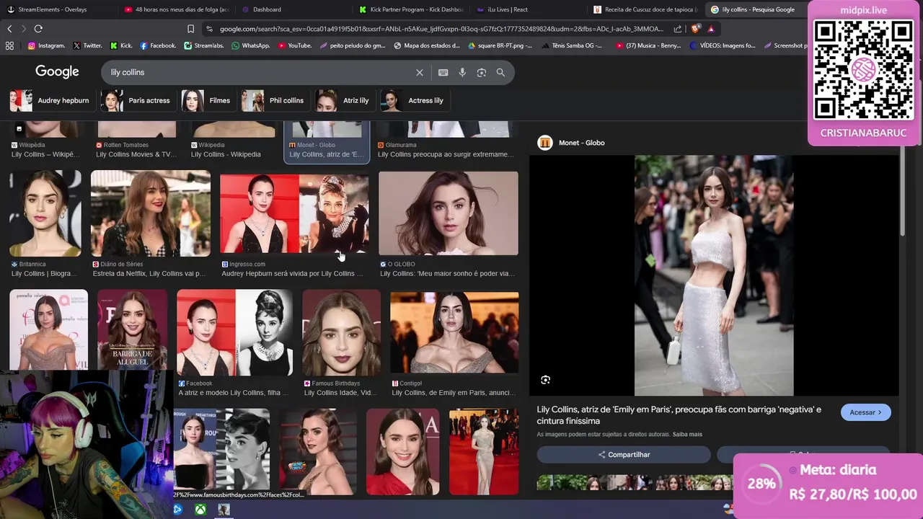
Task: Reload the page with the refresh icon
Action: click(38, 29)
